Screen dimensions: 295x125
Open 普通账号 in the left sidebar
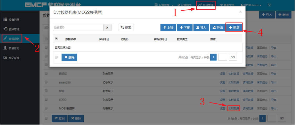click(12, 48)
